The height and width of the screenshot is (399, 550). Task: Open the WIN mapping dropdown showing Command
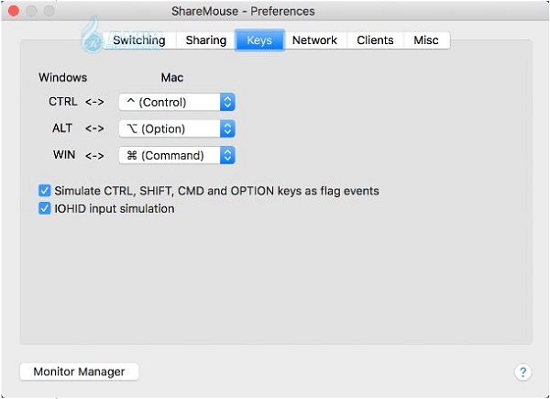tap(177, 155)
